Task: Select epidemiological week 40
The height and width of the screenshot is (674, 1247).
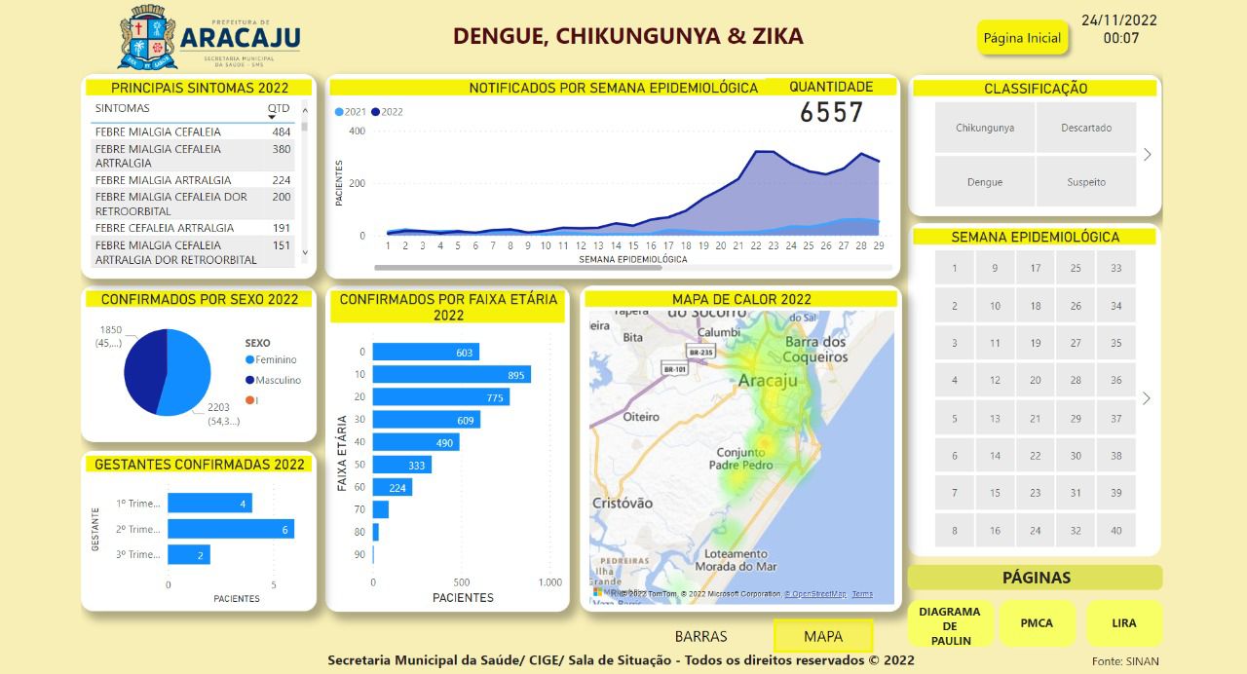Action: click(1116, 531)
